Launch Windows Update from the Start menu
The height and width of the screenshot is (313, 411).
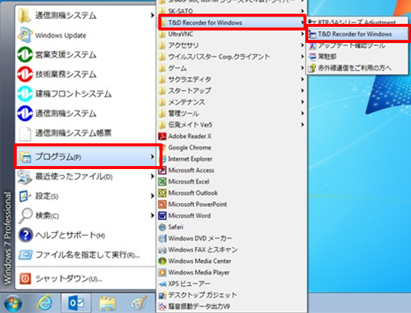(x=85, y=35)
